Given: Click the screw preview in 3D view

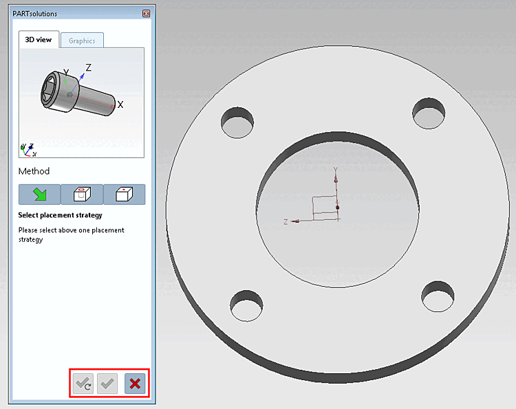Looking at the screenshot, I should (78, 93).
